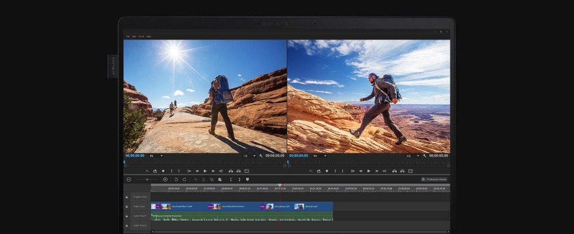Play the right preview monitor
Image resolution: width=574 pixels, height=234 pixels.
369,171
